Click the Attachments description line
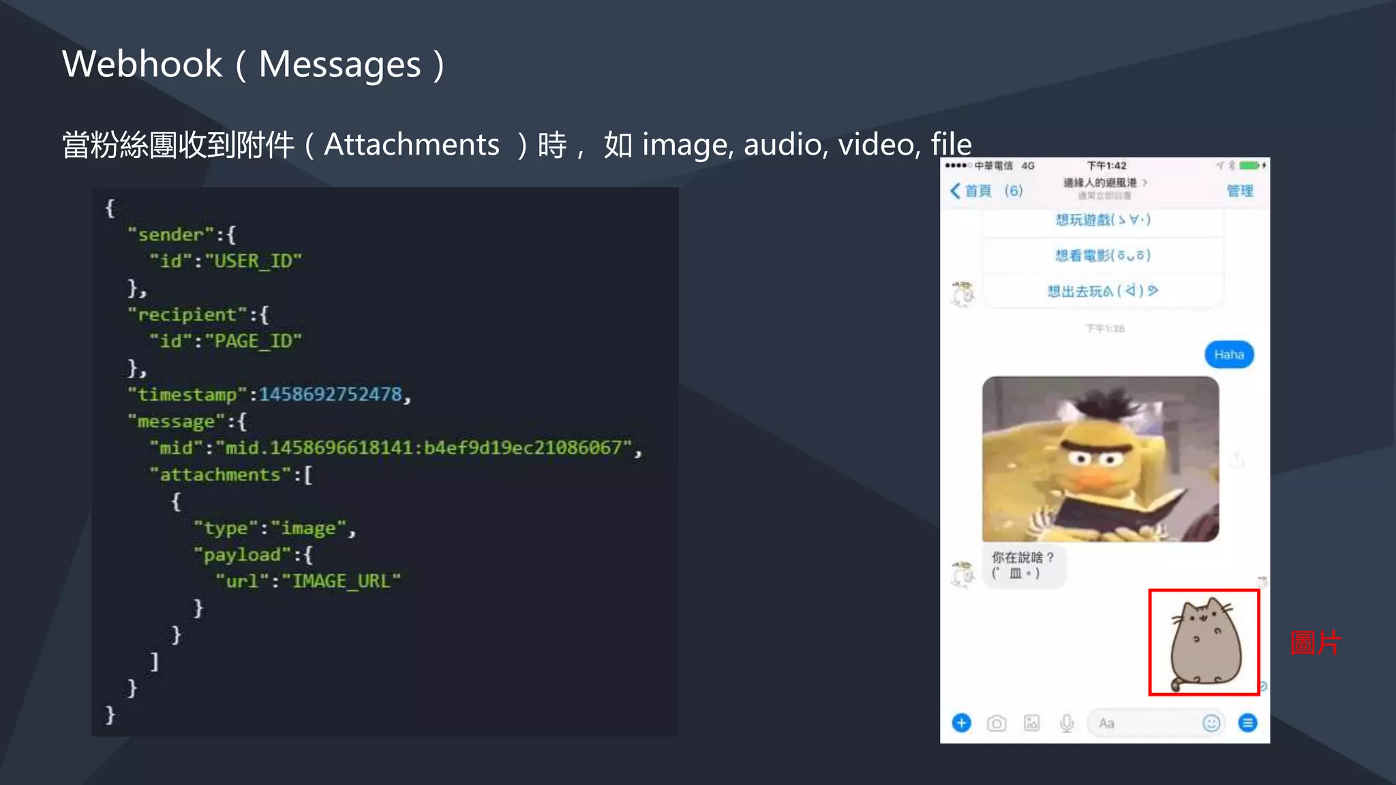This screenshot has width=1396, height=785. [x=517, y=144]
